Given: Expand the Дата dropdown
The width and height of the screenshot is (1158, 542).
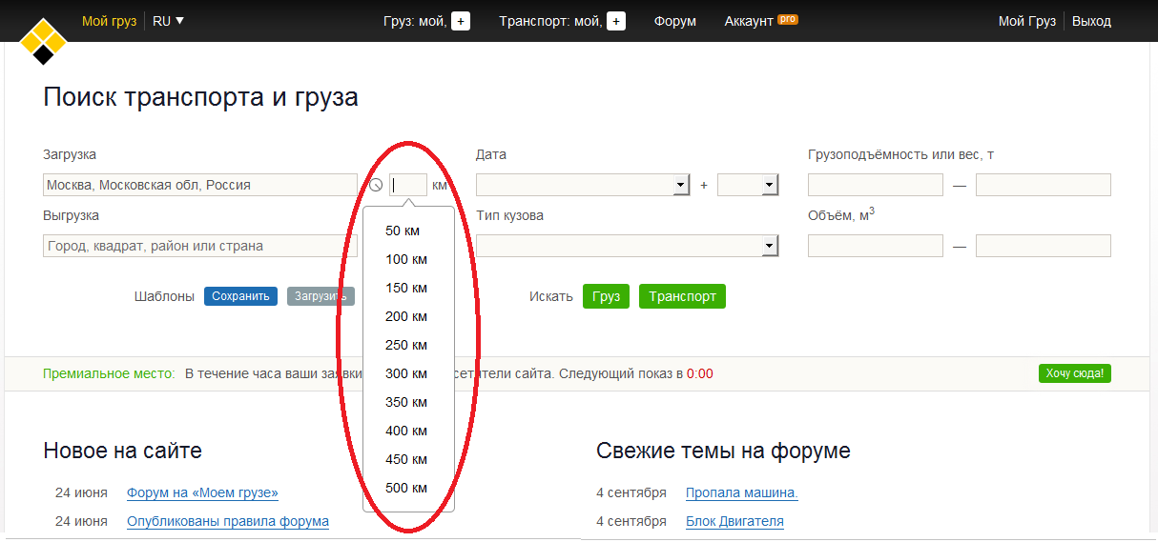Looking at the screenshot, I should (x=681, y=186).
